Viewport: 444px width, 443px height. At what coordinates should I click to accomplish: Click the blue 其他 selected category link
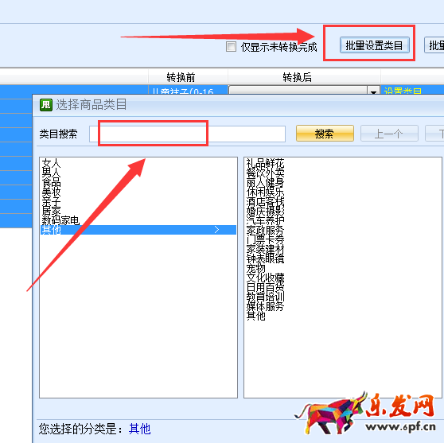(x=139, y=429)
